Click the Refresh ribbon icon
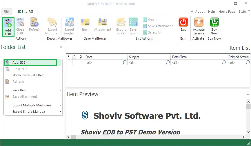 (34, 22)
